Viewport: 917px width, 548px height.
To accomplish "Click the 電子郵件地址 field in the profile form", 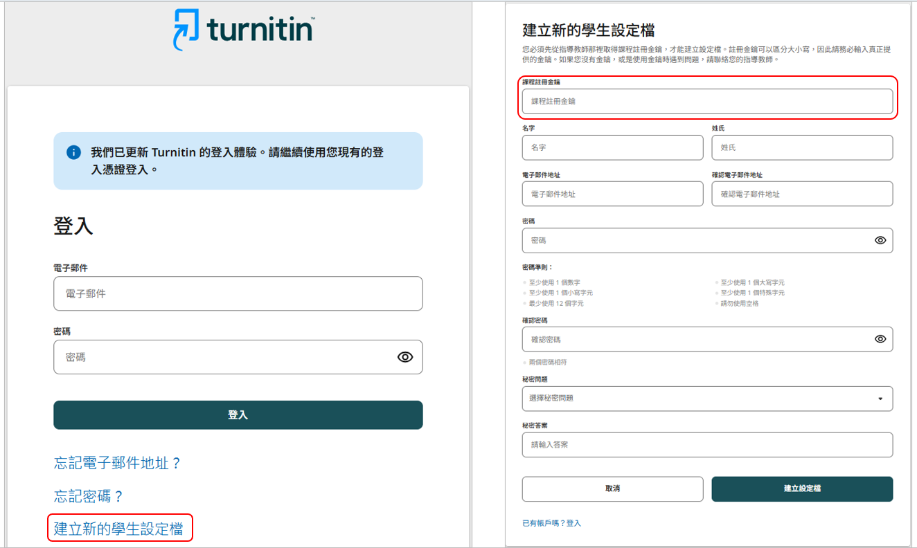I will click(x=612, y=194).
